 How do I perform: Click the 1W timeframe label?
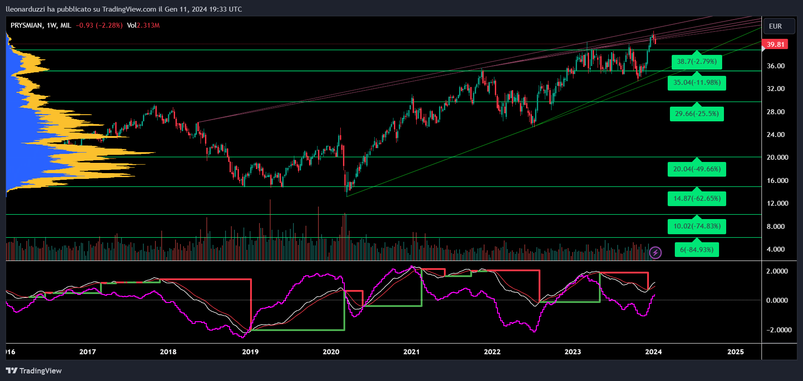point(52,25)
